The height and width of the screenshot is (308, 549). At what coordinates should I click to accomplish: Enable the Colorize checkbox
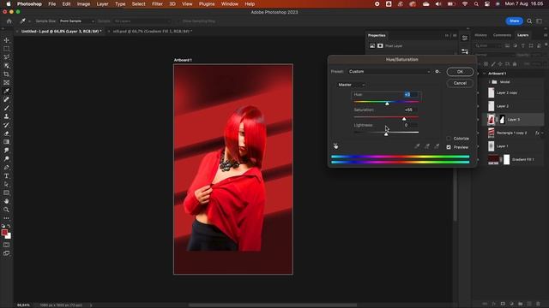(449, 139)
